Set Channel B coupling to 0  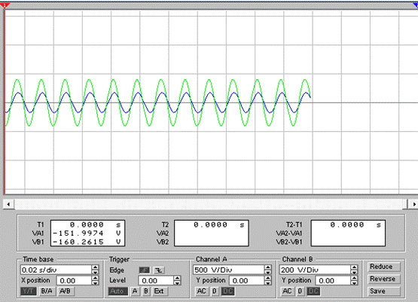coord(301,291)
